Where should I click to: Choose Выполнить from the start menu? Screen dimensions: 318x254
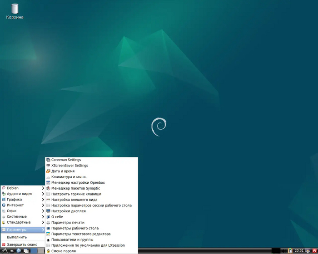[x=23, y=237]
